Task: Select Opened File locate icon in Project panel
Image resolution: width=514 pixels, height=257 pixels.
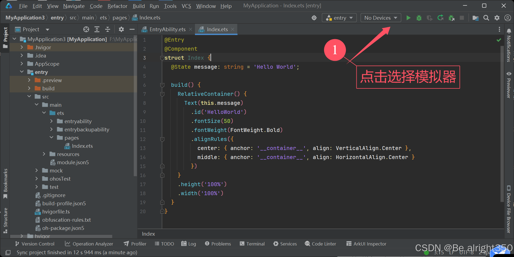Action: click(86, 29)
